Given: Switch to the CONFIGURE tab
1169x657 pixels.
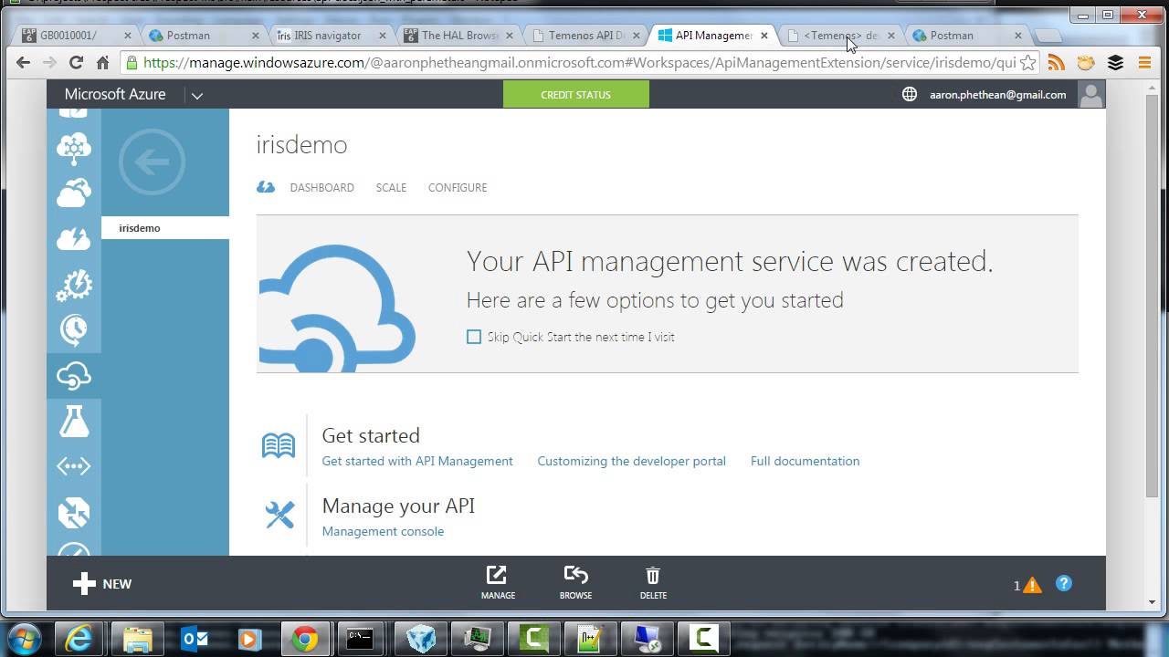Looking at the screenshot, I should [x=458, y=188].
